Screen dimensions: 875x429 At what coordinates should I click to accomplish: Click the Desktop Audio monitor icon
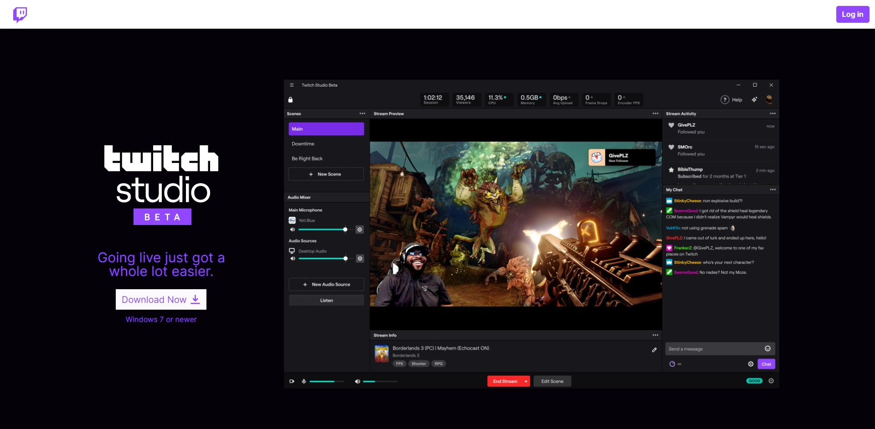(292, 251)
